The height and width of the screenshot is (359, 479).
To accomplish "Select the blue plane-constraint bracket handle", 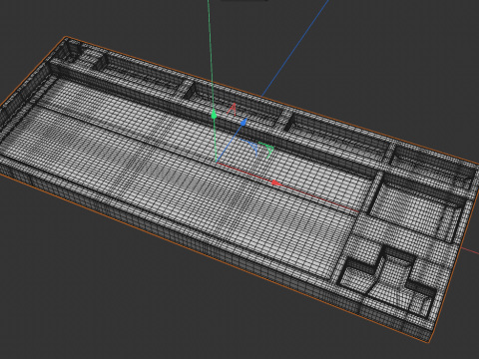I will coord(250,147).
